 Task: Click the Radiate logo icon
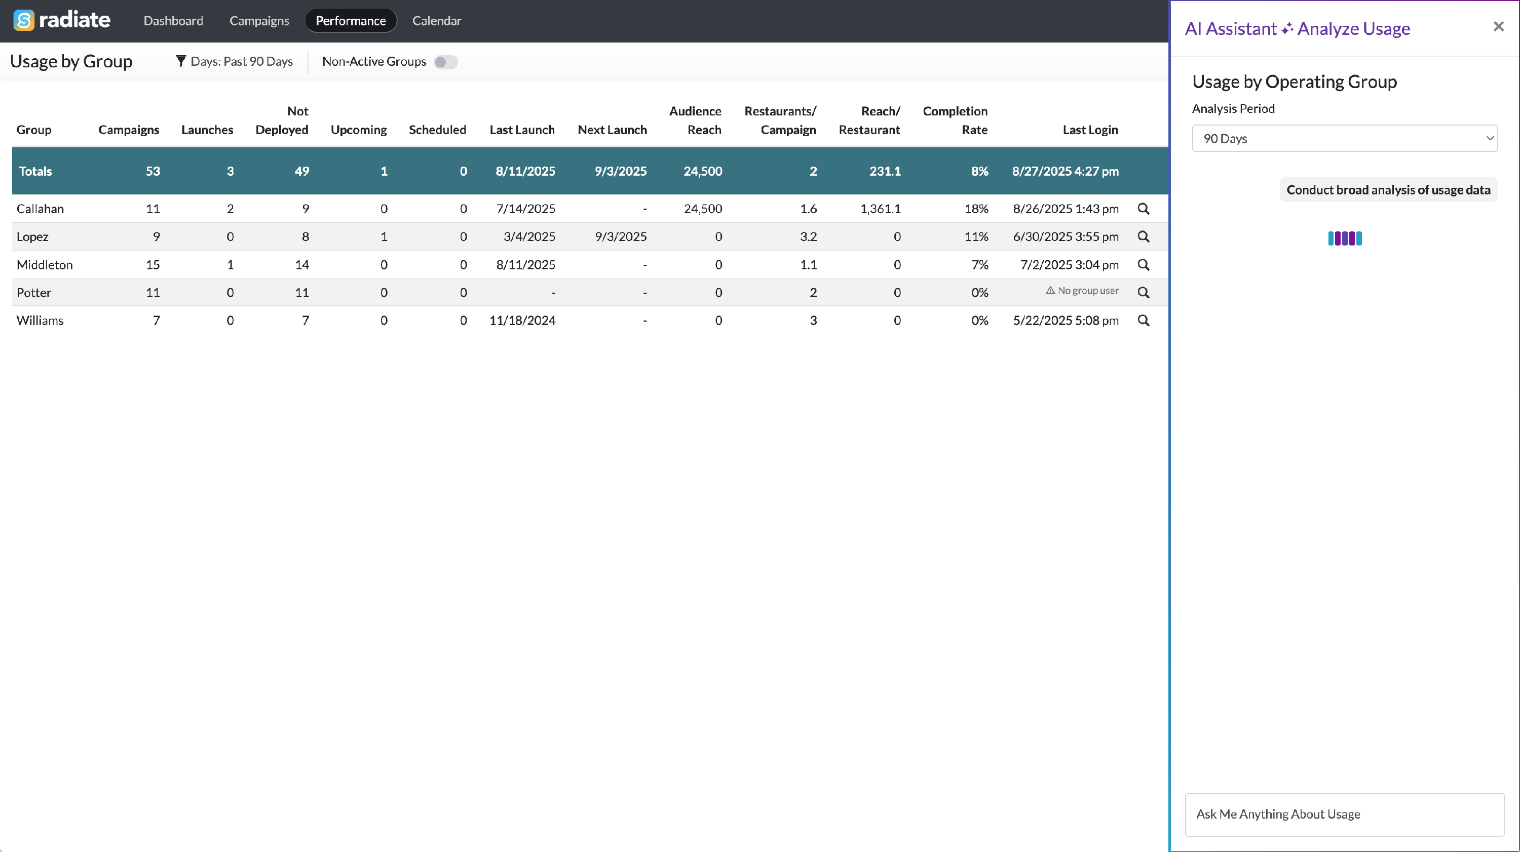(x=24, y=21)
